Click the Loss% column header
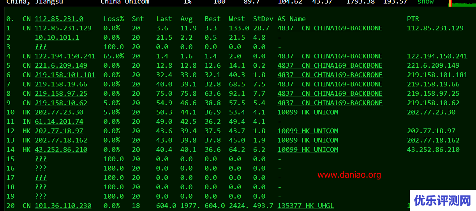The image size is (476, 211). click(x=114, y=19)
